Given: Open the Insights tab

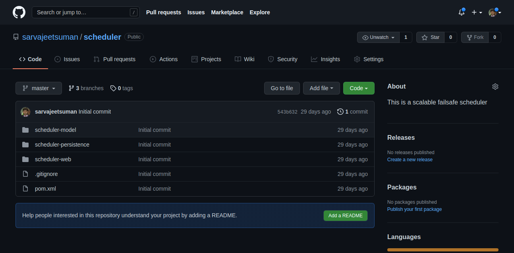Looking at the screenshot, I should [325, 59].
